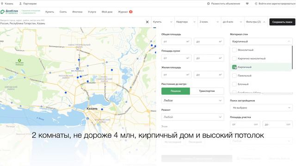Select Пешком metro distance toggle

click(176, 91)
